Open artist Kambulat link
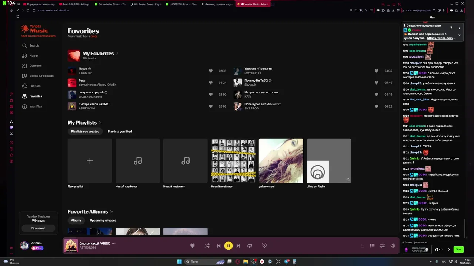The image size is (474, 266). (85, 73)
